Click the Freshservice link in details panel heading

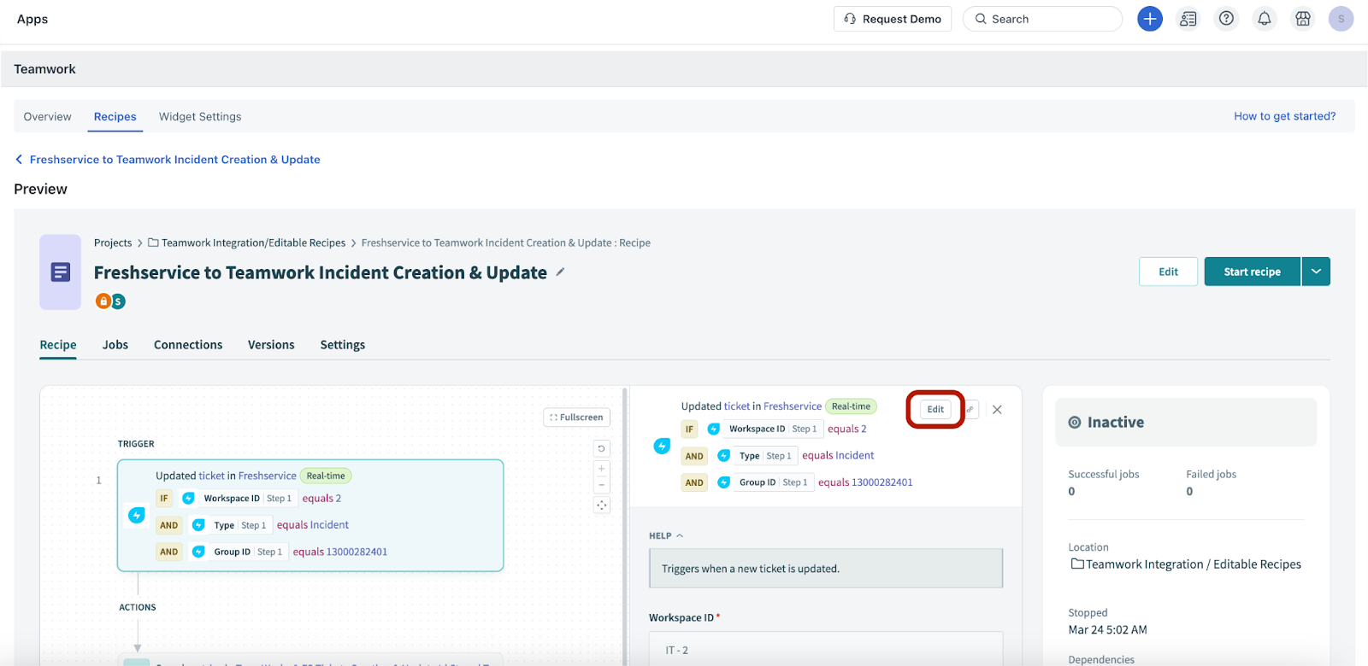pyautogui.click(x=793, y=406)
